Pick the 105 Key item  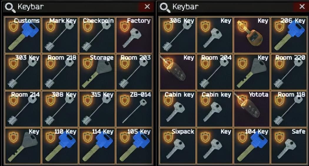(x=134, y=146)
